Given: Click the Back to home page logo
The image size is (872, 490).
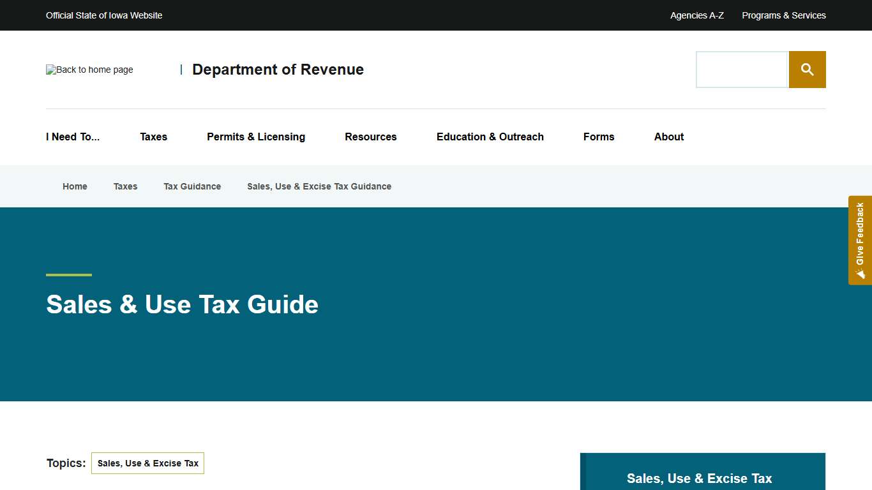Looking at the screenshot, I should (89, 70).
